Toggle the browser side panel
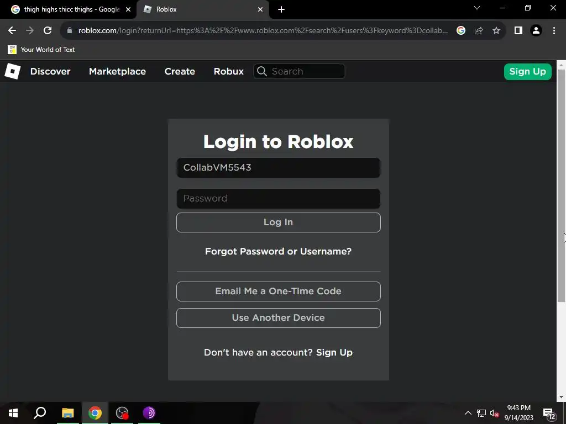Viewport: 566px width, 424px height. click(x=518, y=31)
